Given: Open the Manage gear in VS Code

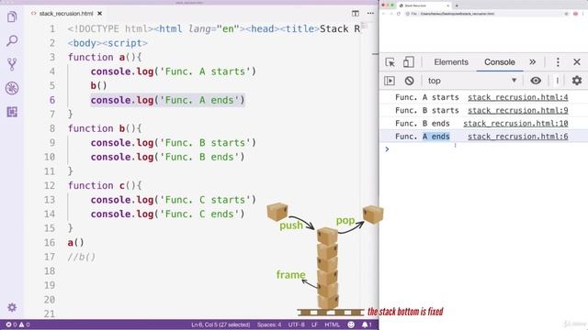Looking at the screenshot, I should pyautogui.click(x=12, y=307).
